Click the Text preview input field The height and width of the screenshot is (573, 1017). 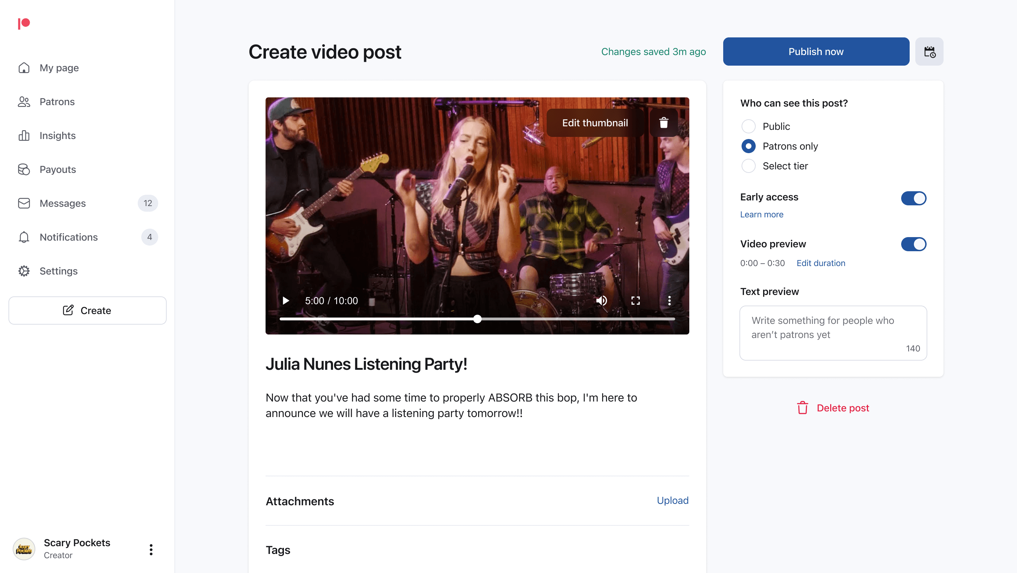833,333
